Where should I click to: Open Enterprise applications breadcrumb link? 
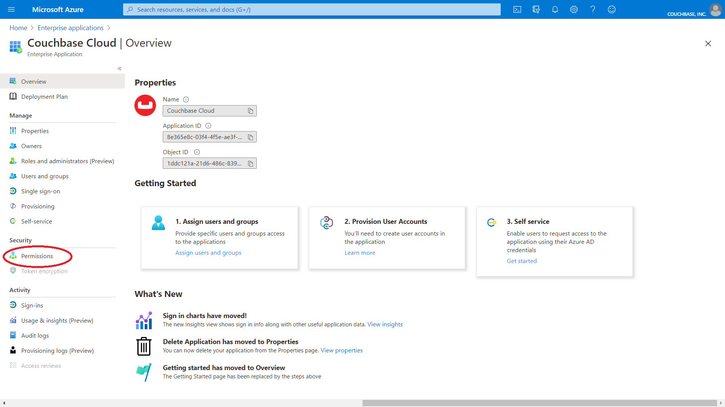(x=70, y=28)
